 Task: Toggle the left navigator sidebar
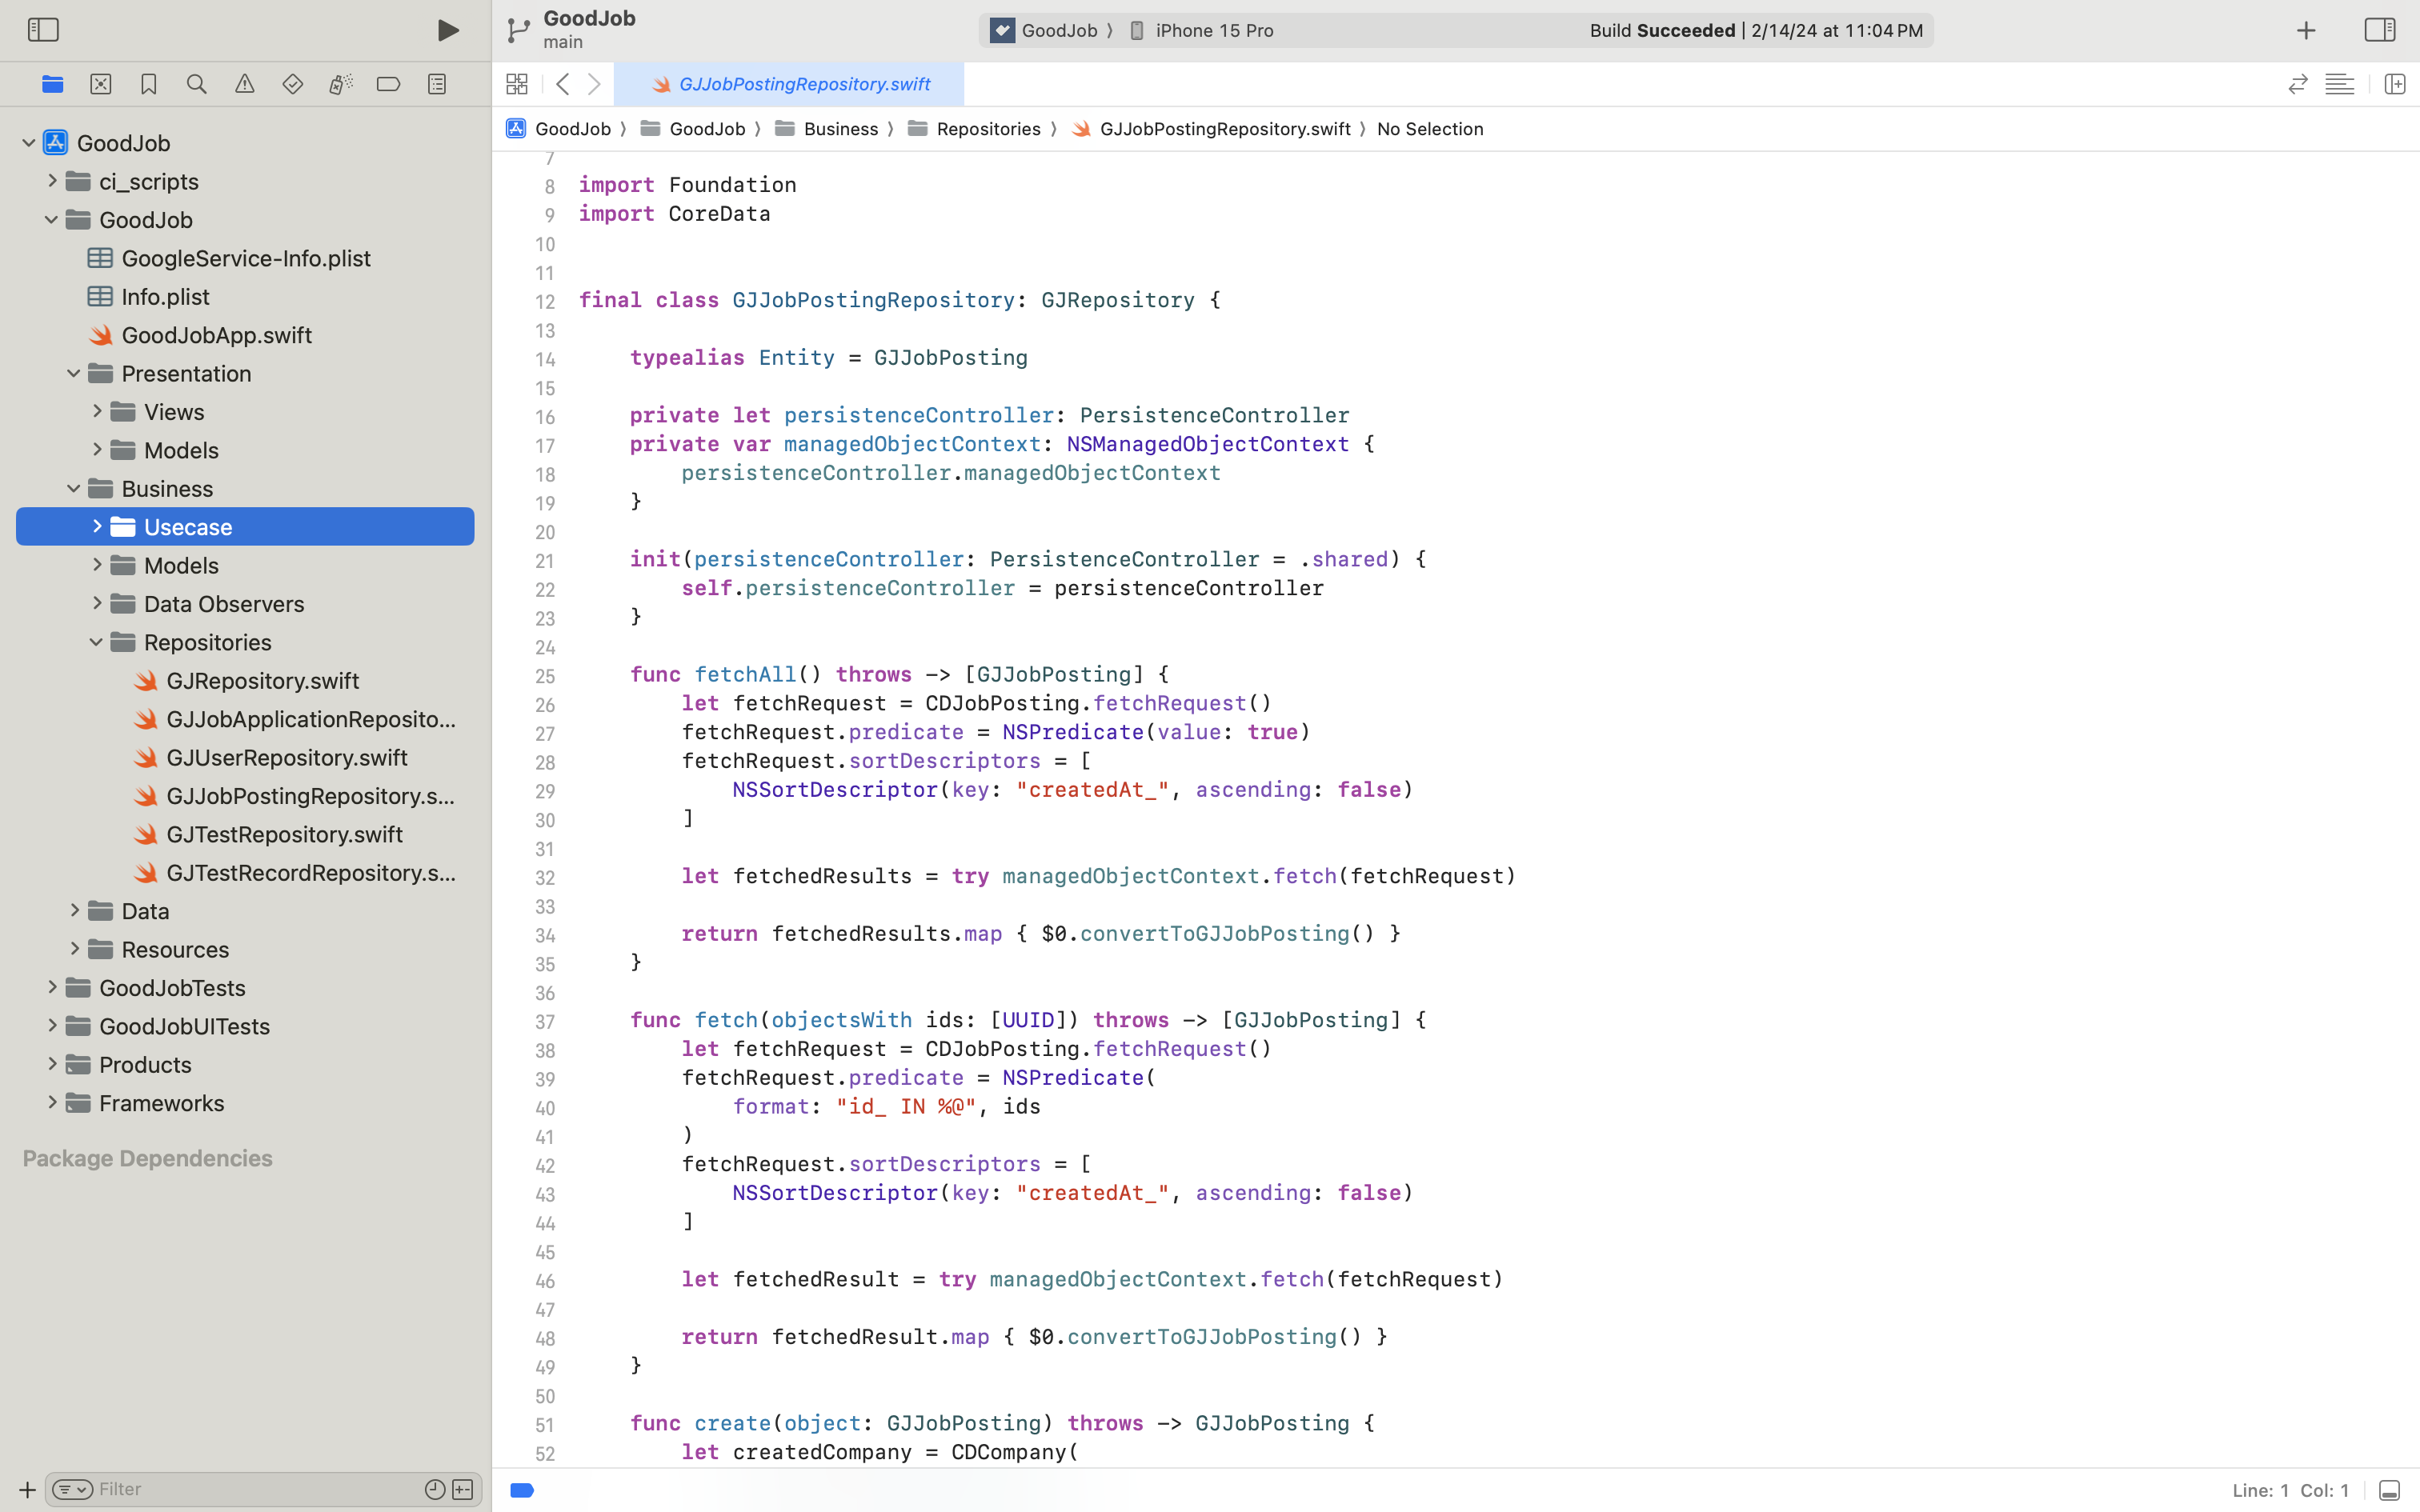[x=43, y=30]
